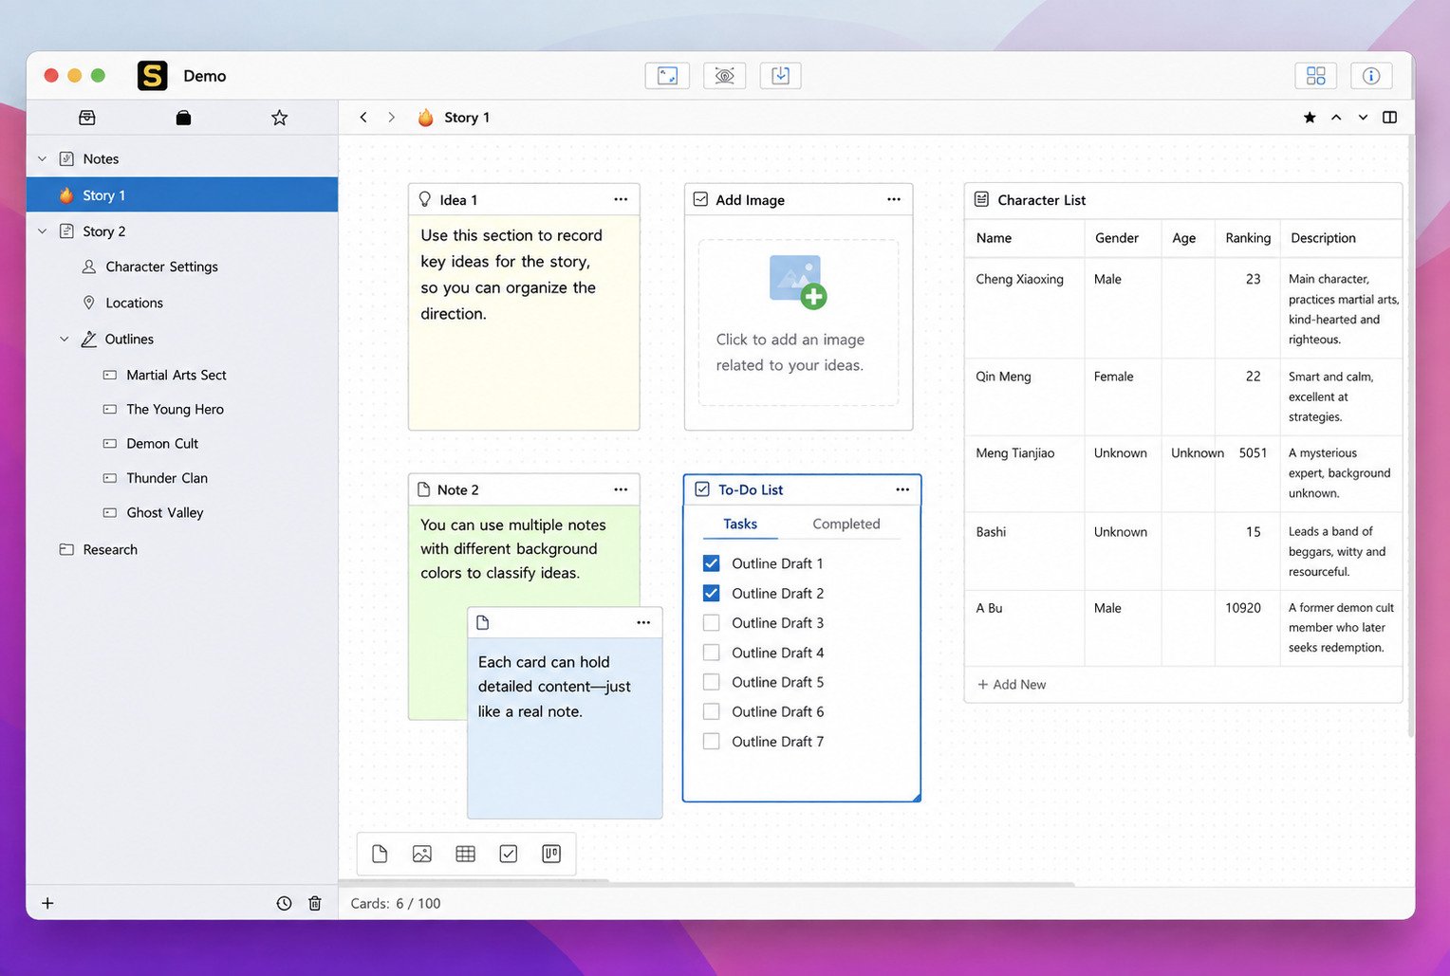
Task: Click the down chevron in the header bar
Action: point(1363,118)
